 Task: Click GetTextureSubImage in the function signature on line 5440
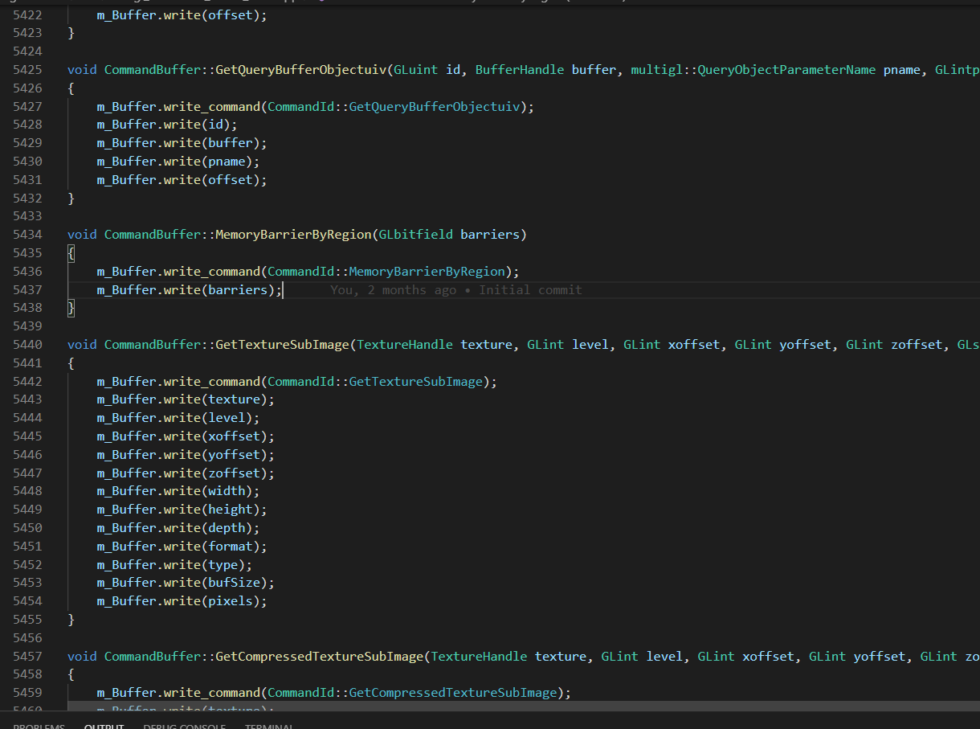click(x=282, y=345)
